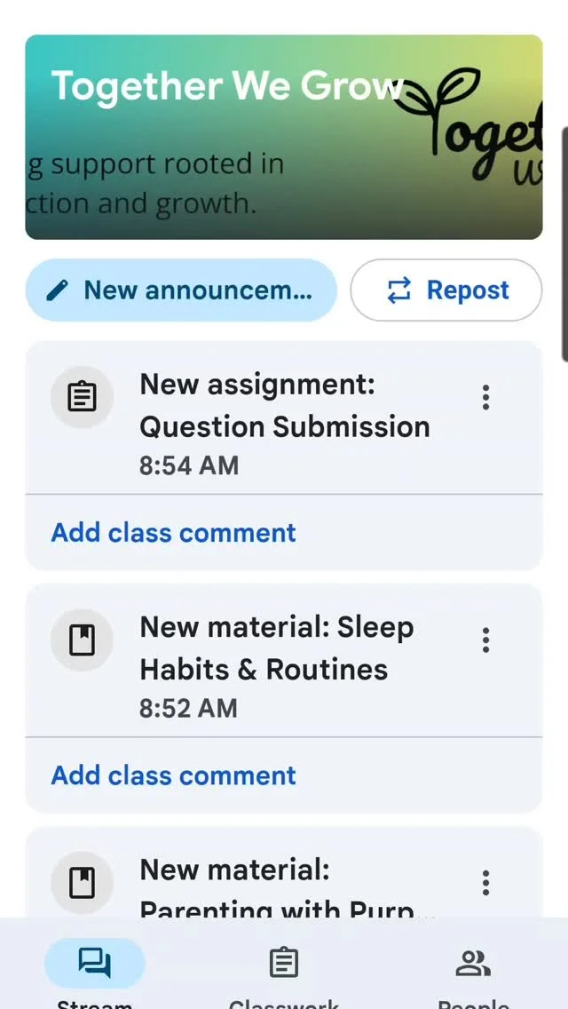This screenshot has width=568, height=1009.
Task: Click the pencil icon on New announcement
Action: [x=58, y=290]
